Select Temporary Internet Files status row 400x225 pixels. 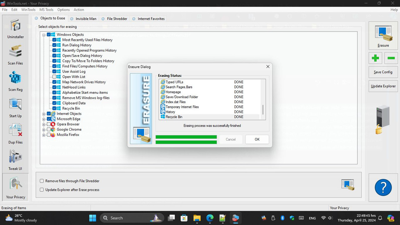[210, 107]
